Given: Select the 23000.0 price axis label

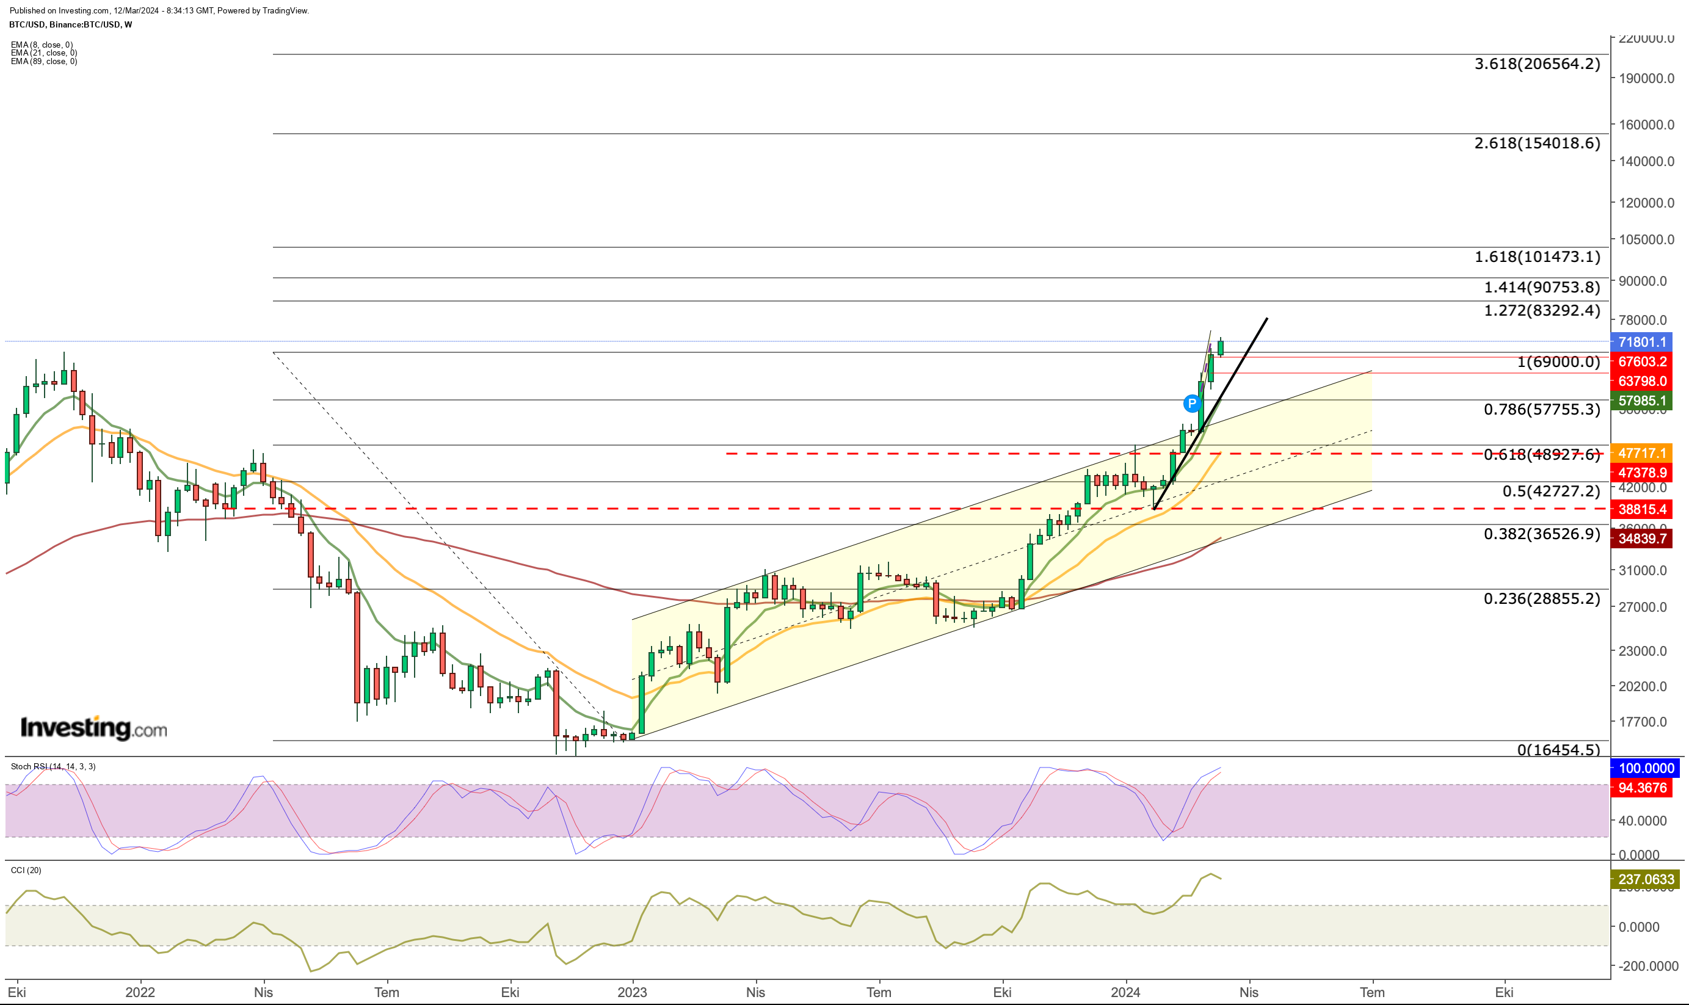Looking at the screenshot, I should tap(1642, 651).
